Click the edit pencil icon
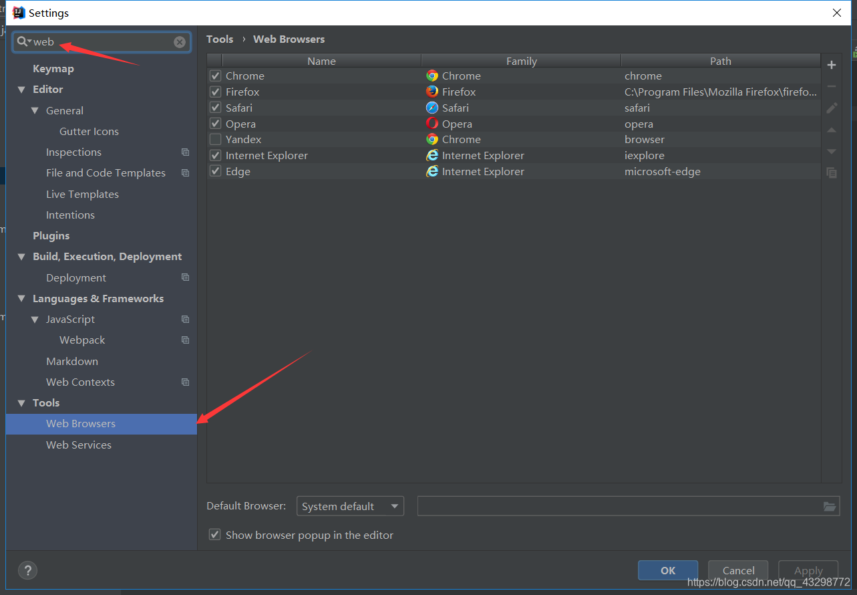857x595 pixels. [x=832, y=108]
